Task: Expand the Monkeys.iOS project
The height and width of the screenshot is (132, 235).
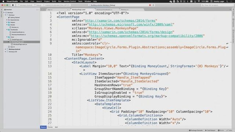Action: pyautogui.click(x=6, y=52)
